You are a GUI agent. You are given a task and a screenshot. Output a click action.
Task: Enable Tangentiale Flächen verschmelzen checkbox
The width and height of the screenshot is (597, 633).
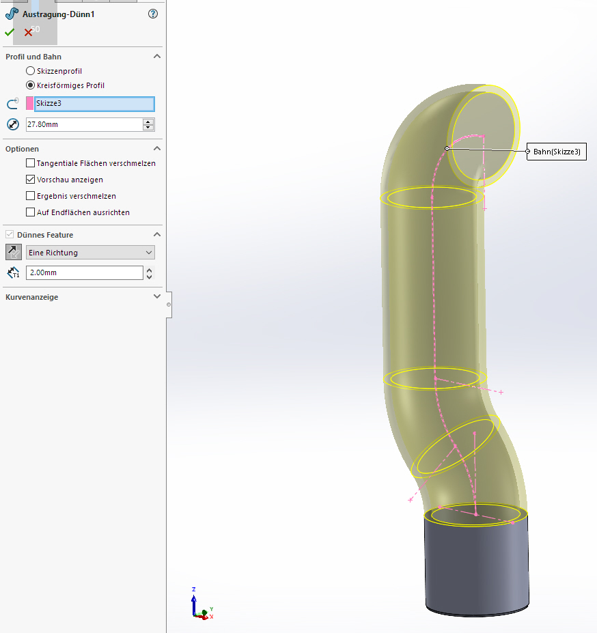pyautogui.click(x=30, y=163)
